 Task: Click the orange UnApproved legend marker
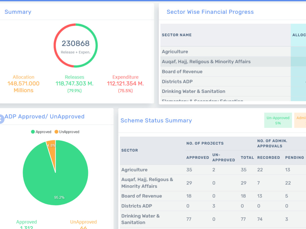click(57, 132)
